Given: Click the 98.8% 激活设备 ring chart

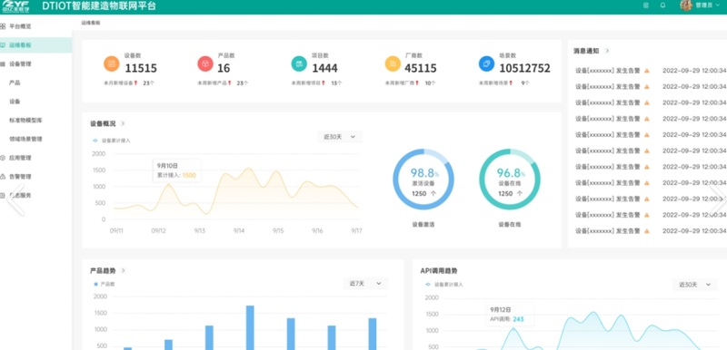Looking at the screenshot, I should [x=423, y=180].
